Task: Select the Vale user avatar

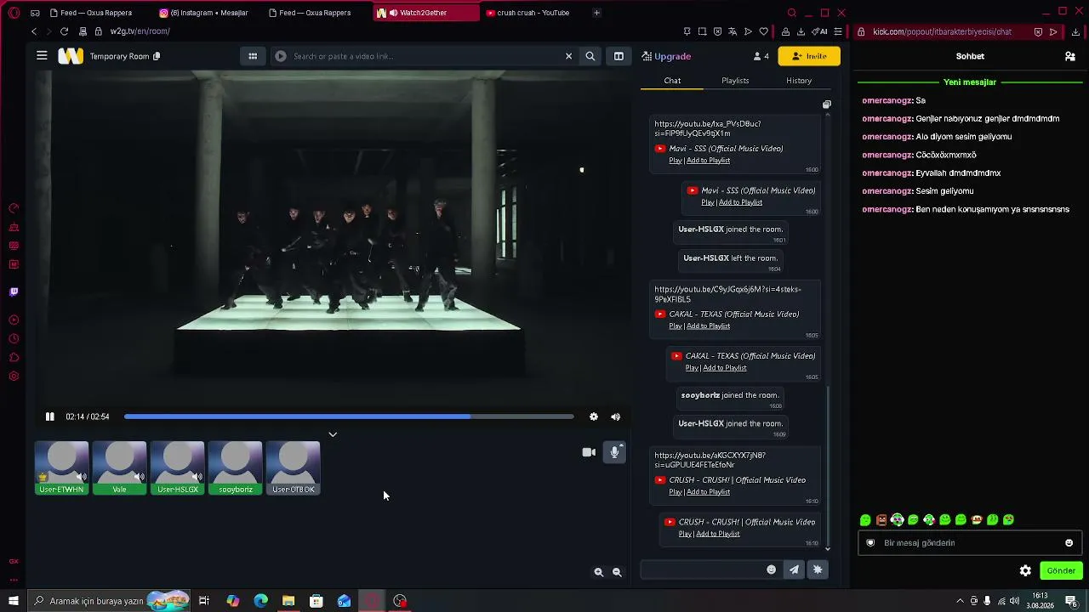Action: pyautogui.click(x=119, y=467)
